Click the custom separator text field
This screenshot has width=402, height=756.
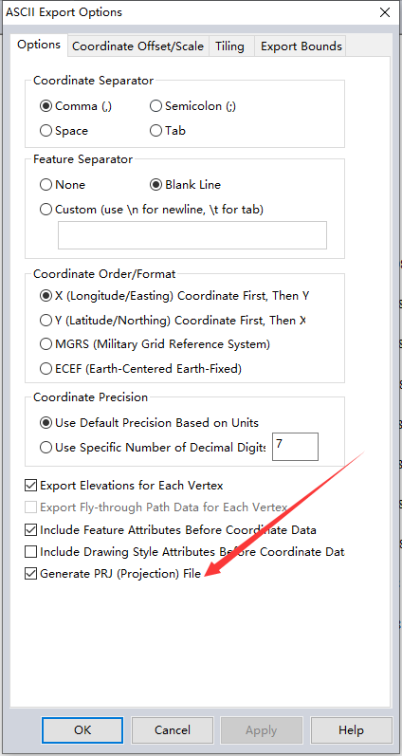tap(192, 235)
